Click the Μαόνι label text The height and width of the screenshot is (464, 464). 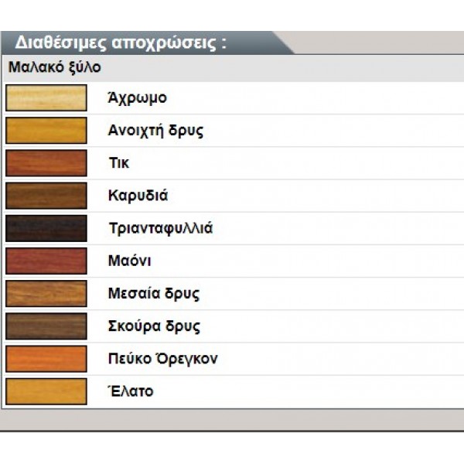click(x=130, y=261)
